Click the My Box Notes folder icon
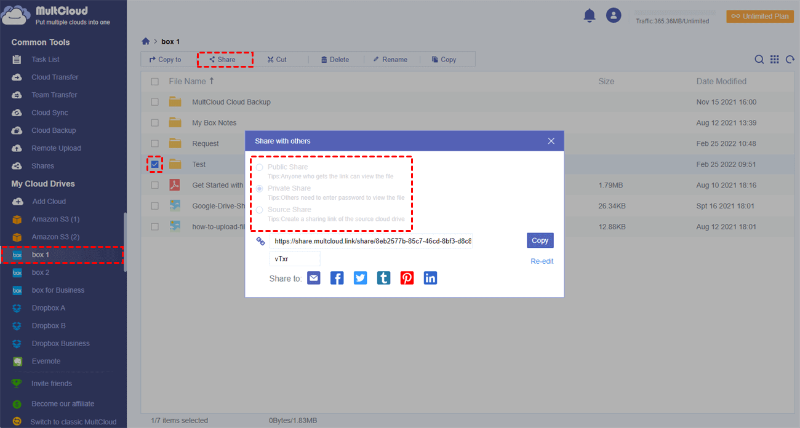Viewport: 800px width, 428px height. click(x=175, y=122)
